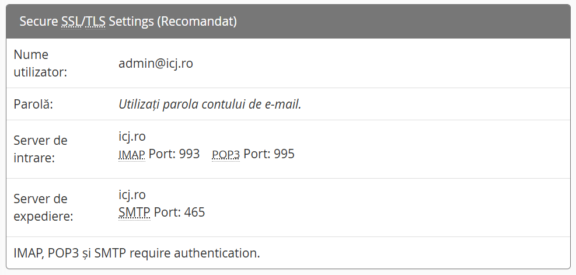Screen dimensions: 576x275
Task: Click the "Parolă:" row label
Action: tap(33, 105)
